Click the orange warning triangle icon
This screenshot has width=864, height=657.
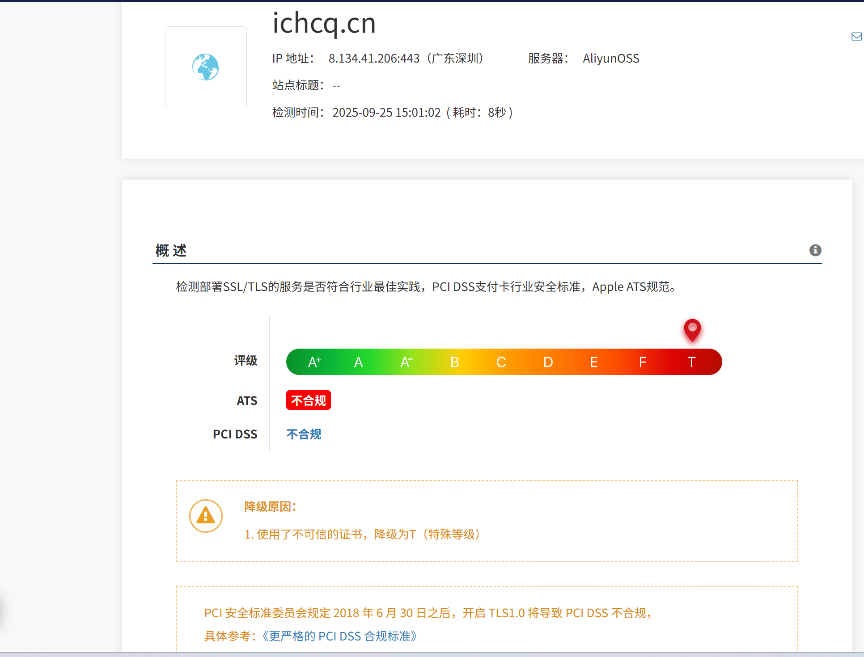pyautogui.click(x=206, y=516)
